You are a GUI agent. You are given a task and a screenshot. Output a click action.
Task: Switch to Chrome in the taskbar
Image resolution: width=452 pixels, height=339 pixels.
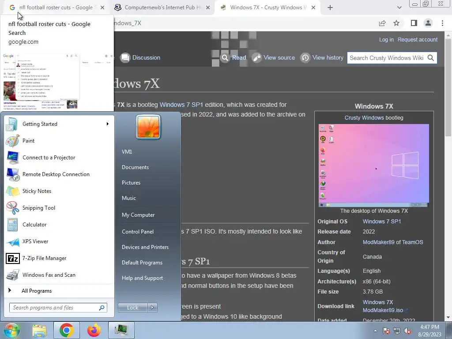[x=66, y=330]
